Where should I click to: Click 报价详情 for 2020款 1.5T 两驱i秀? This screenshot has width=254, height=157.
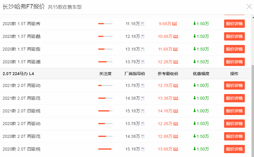tap(234, 24)
